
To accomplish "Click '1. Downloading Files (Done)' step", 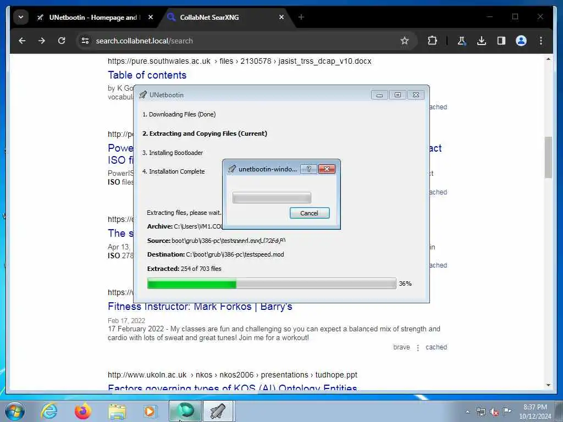I will coord(179,114).
